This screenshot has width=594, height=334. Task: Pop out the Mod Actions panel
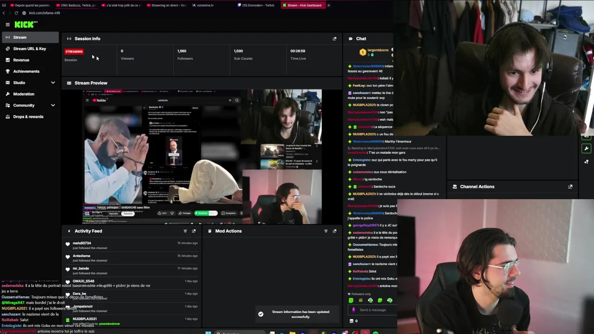pos(335,231)
